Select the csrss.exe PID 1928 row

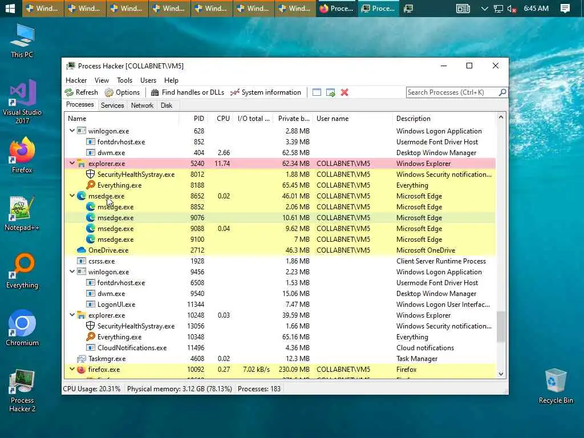[x=280, y=261]
